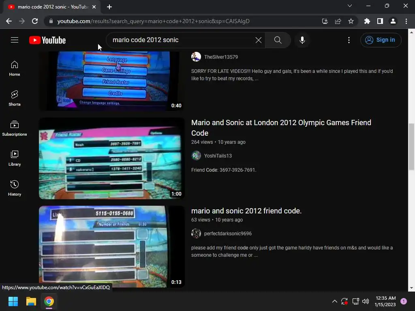
Task: Submit search with magnifier button
Action: [278, 40]
